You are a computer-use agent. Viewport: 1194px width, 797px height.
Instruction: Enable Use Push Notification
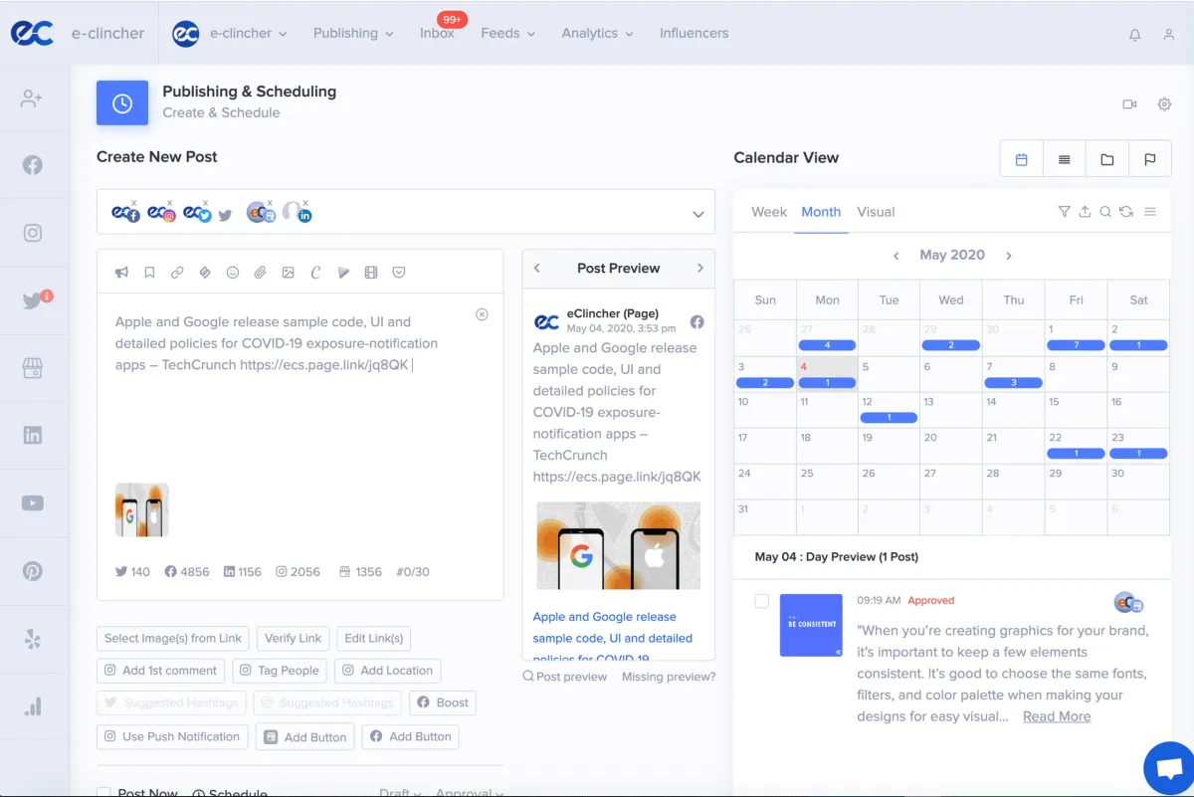point(171,736)
